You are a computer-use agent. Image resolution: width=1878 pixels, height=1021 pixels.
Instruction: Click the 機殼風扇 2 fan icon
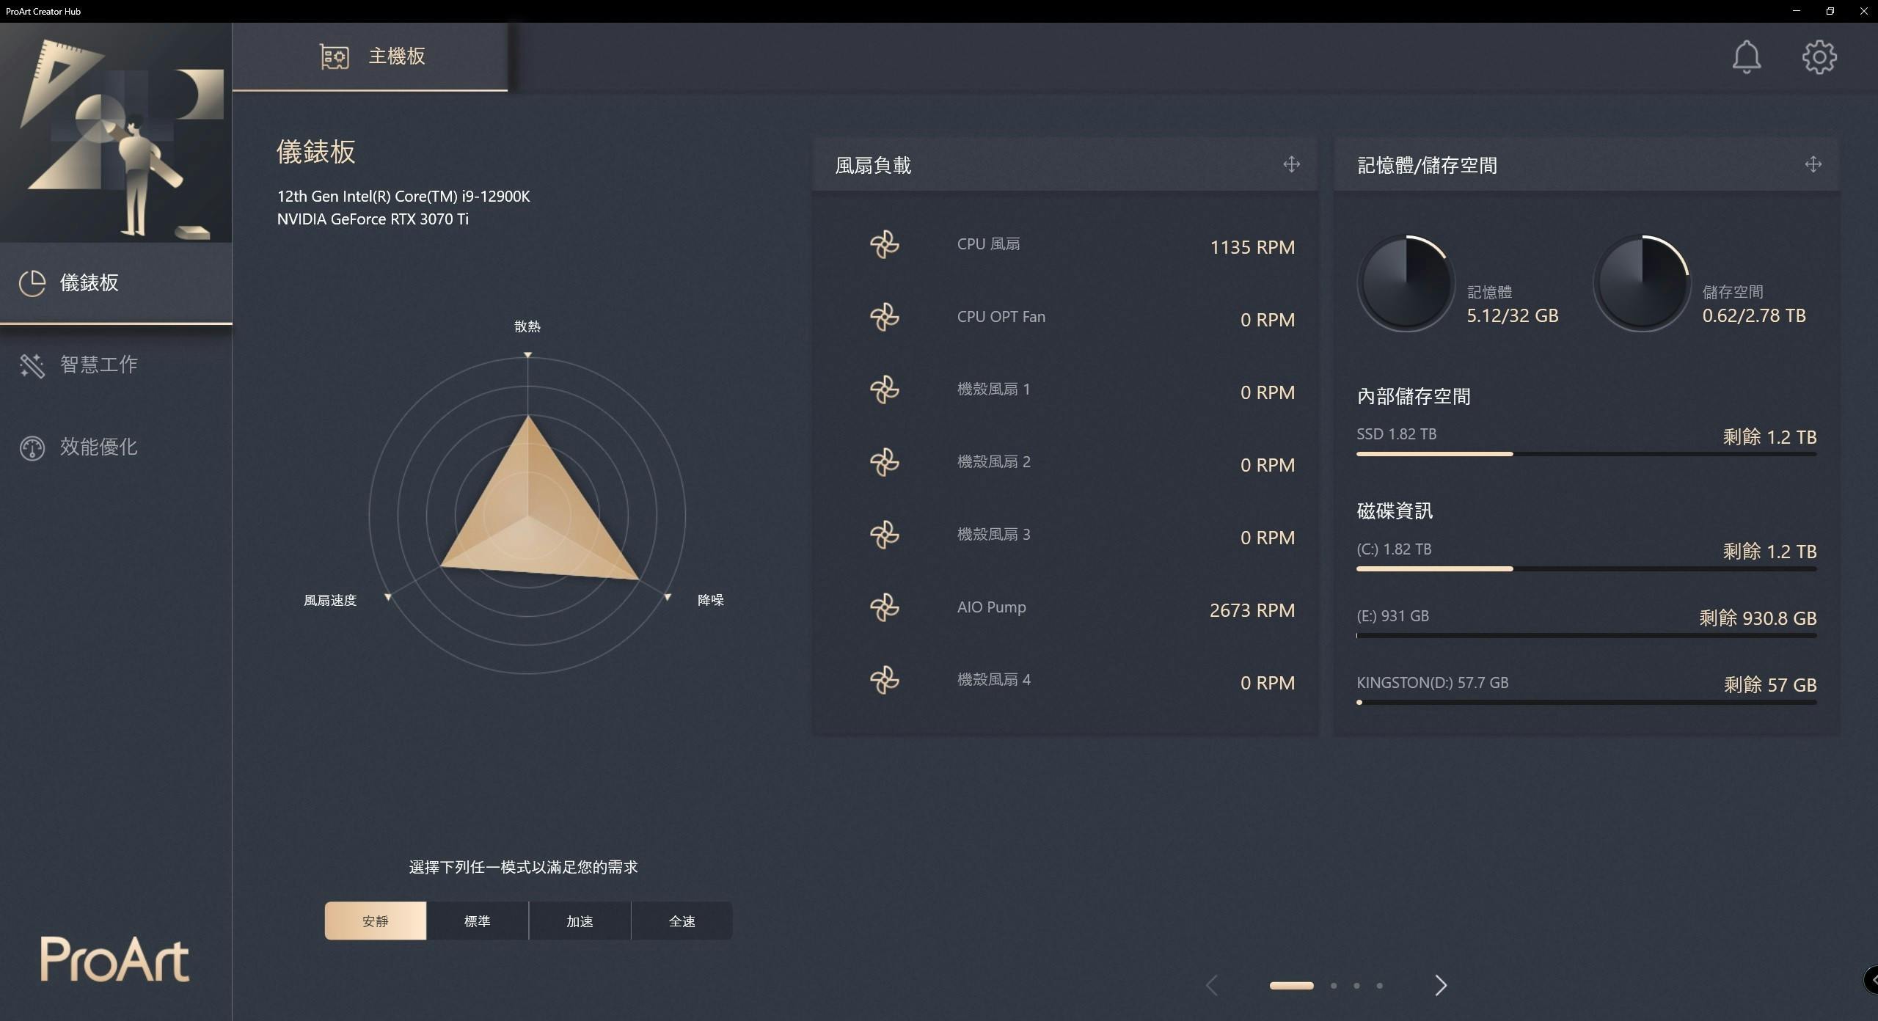tap(884, 462)
